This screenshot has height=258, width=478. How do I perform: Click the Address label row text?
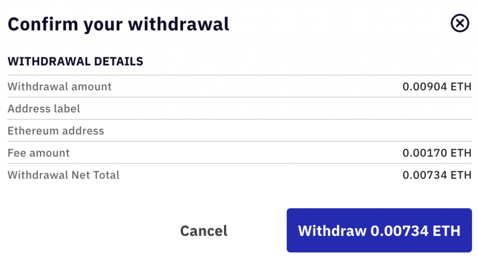pos(44,109)
